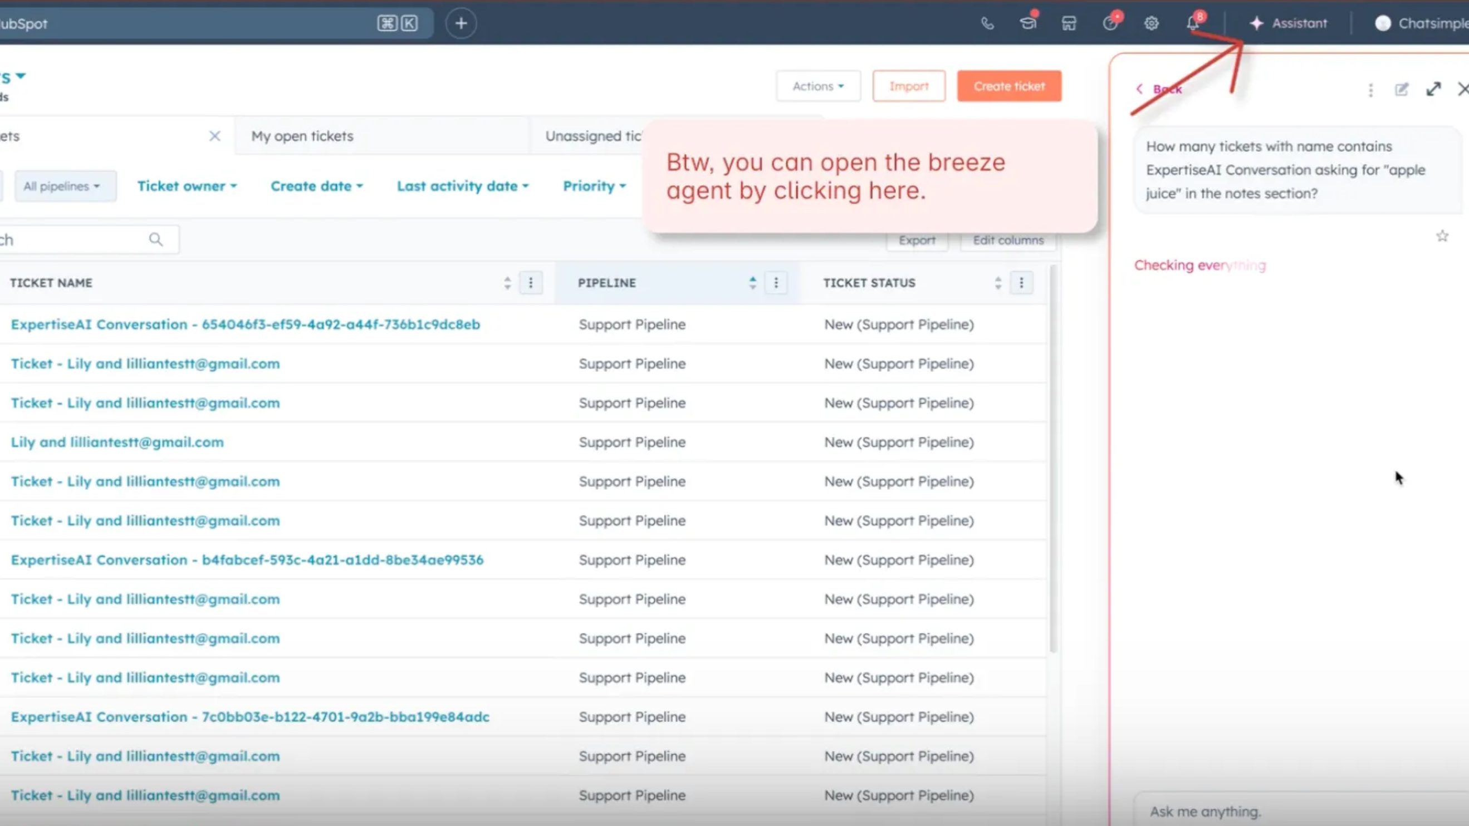Open HubSpot Academy graduation cap icon
The width and height of the screenshot is (1469, 826).
point(1029,23)
